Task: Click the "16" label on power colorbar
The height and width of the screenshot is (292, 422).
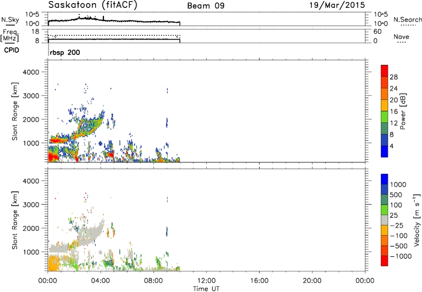Action: click(394, 112)
